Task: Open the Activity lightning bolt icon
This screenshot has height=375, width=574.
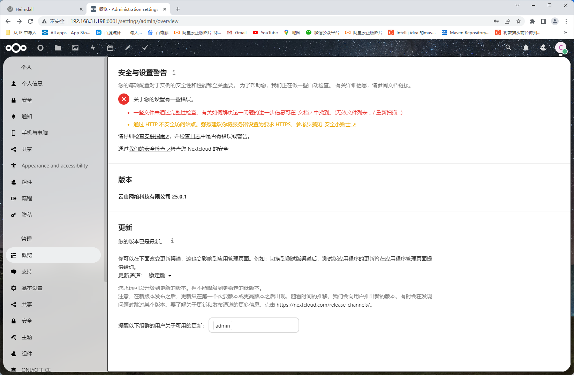Action: (x=93, y=48)
